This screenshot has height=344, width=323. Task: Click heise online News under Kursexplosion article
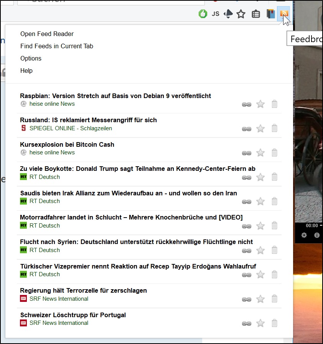tap(52, 152)
